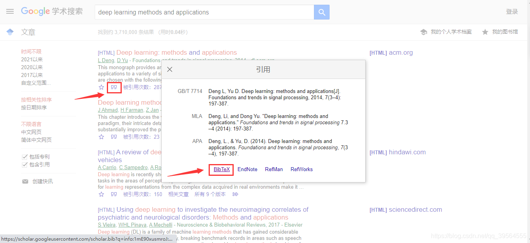Open my library star icon

pyautogui.click(x=485, y=32)
